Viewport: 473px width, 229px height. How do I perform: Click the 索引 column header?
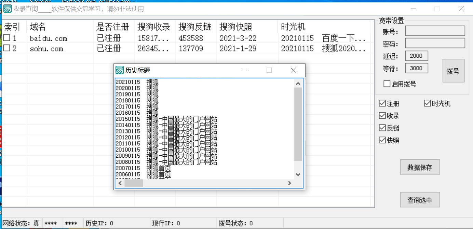coord(14,26)
